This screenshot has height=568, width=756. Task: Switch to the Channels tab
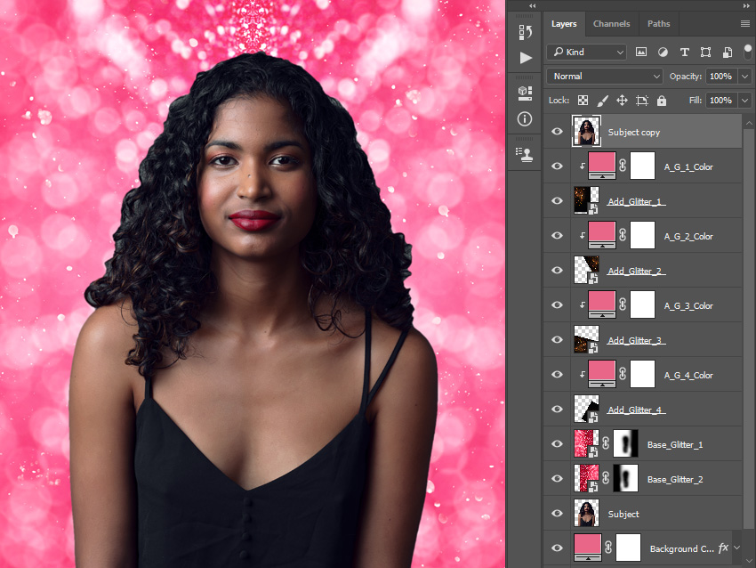coord(611,24)
